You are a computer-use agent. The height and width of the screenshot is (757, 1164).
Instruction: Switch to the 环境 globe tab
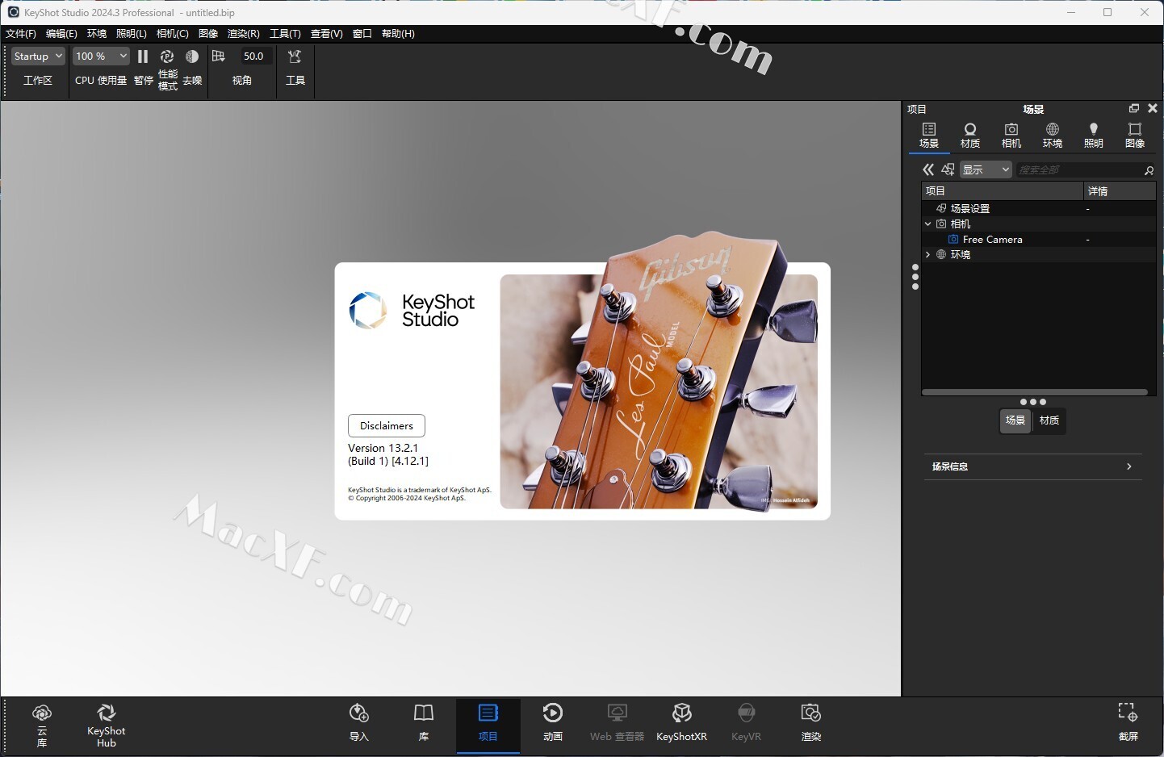[x=1053, y=136]
